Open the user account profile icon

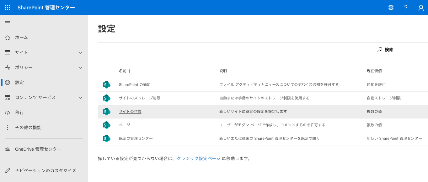421,8
